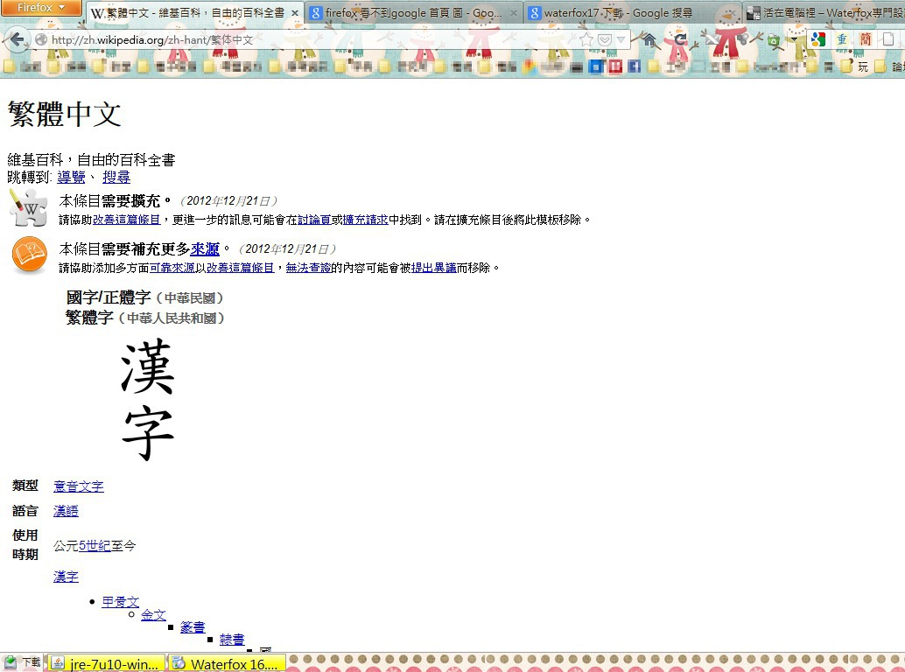Open the 提出異議 link

[x=433, y=268]
